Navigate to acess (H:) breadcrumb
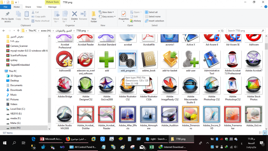 click(46, 31)
